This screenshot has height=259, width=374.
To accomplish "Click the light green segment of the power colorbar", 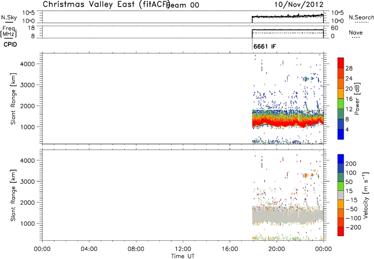I will tap(341, 104).
